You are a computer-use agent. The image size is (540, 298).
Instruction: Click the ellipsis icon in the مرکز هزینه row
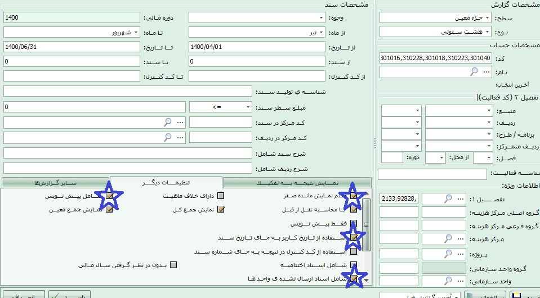461,238
